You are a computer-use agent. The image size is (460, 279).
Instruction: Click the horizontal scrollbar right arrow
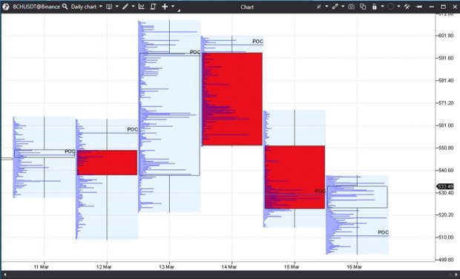456,275
